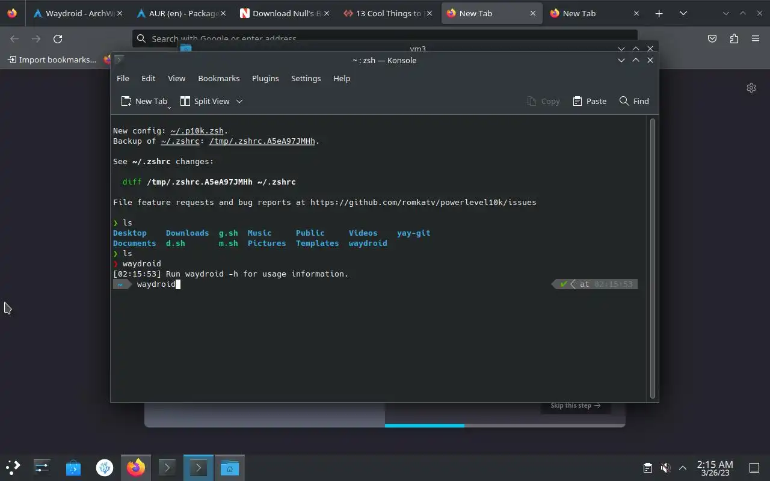The image size is (770, 481).
Task: Click the powerlevel10k GitHub issues URL
Action: (423, 202)
